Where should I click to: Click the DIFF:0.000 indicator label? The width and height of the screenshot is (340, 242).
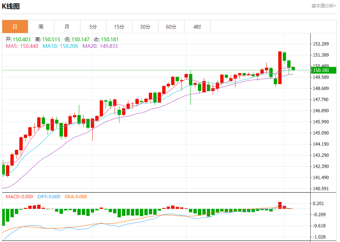[x=49, y=197]
